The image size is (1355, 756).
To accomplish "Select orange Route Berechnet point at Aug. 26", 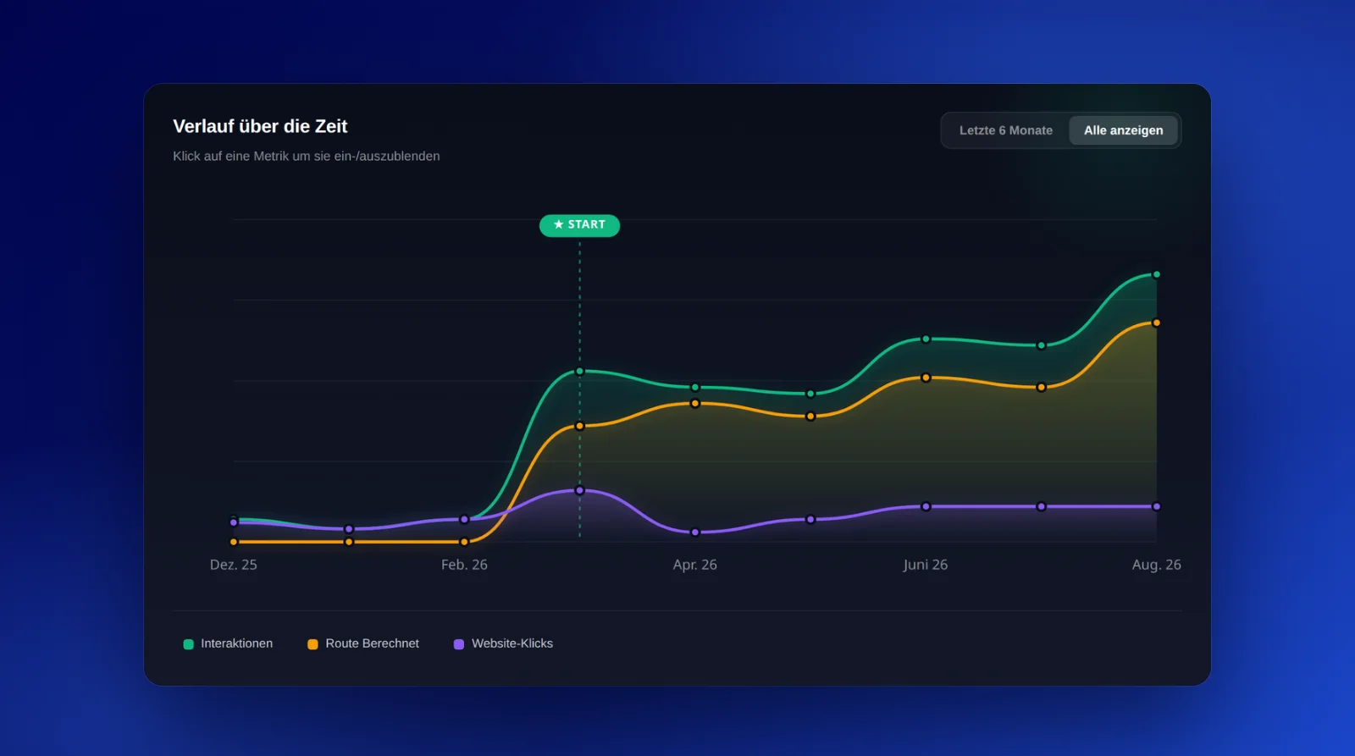I will click(1156, 323).
